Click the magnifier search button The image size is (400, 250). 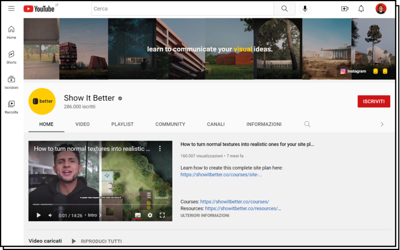(284, 9)
